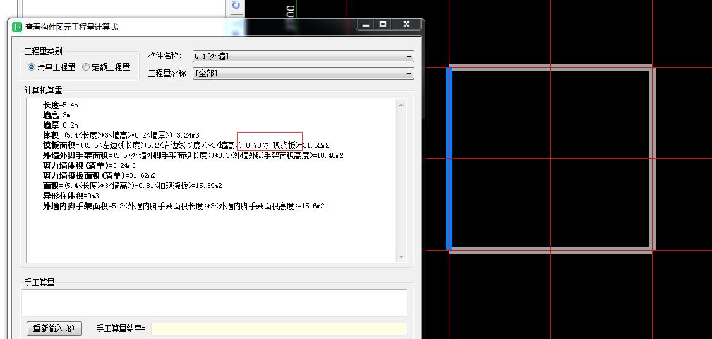Click the calculation list scroll-up arrow

[x=401, y=105]
